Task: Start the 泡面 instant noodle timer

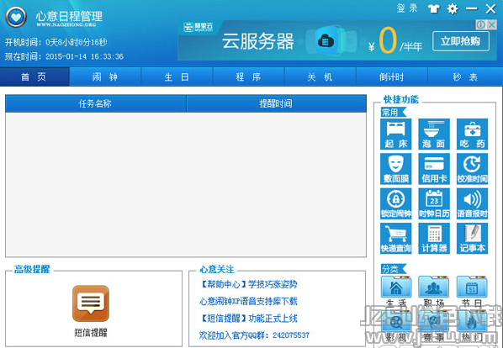Action: coord(434,134)
